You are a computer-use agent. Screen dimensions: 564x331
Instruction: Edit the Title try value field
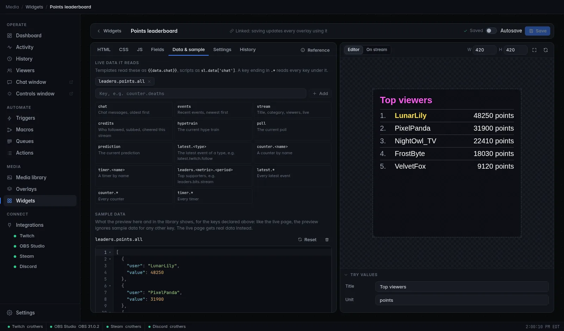(462, 287)
